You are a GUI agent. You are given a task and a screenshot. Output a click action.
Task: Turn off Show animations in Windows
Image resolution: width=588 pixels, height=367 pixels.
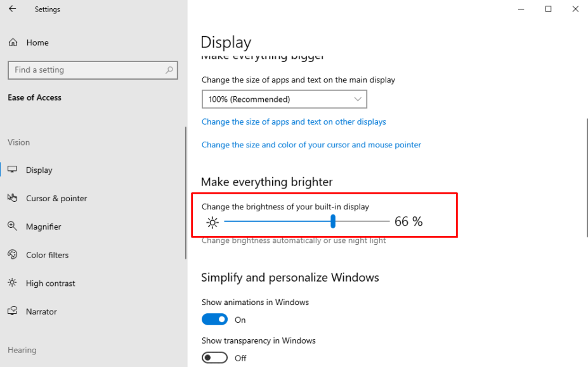tap(214, 319)
